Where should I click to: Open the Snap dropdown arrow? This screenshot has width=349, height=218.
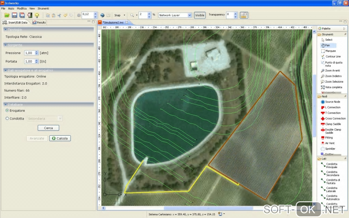125,15
